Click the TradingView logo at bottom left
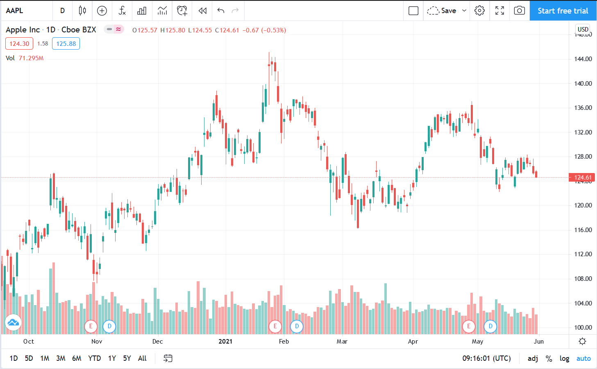 (x=13, y=323)
